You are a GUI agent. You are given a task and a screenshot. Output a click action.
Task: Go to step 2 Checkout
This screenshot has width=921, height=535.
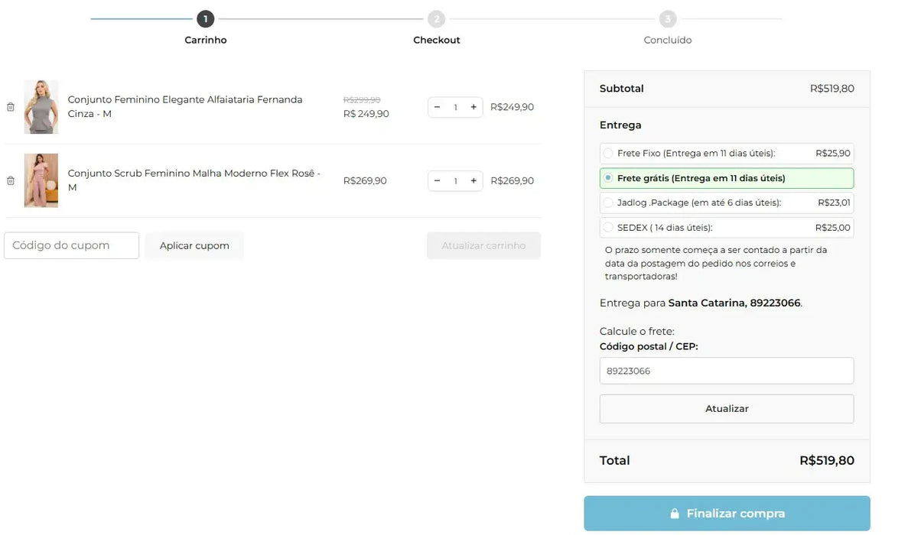[x=436, y=19]
